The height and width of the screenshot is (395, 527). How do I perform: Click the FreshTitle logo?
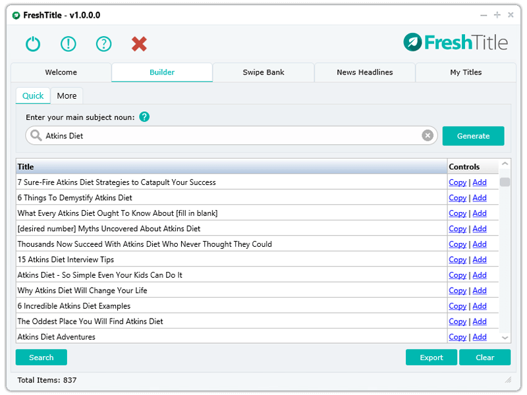455,42
